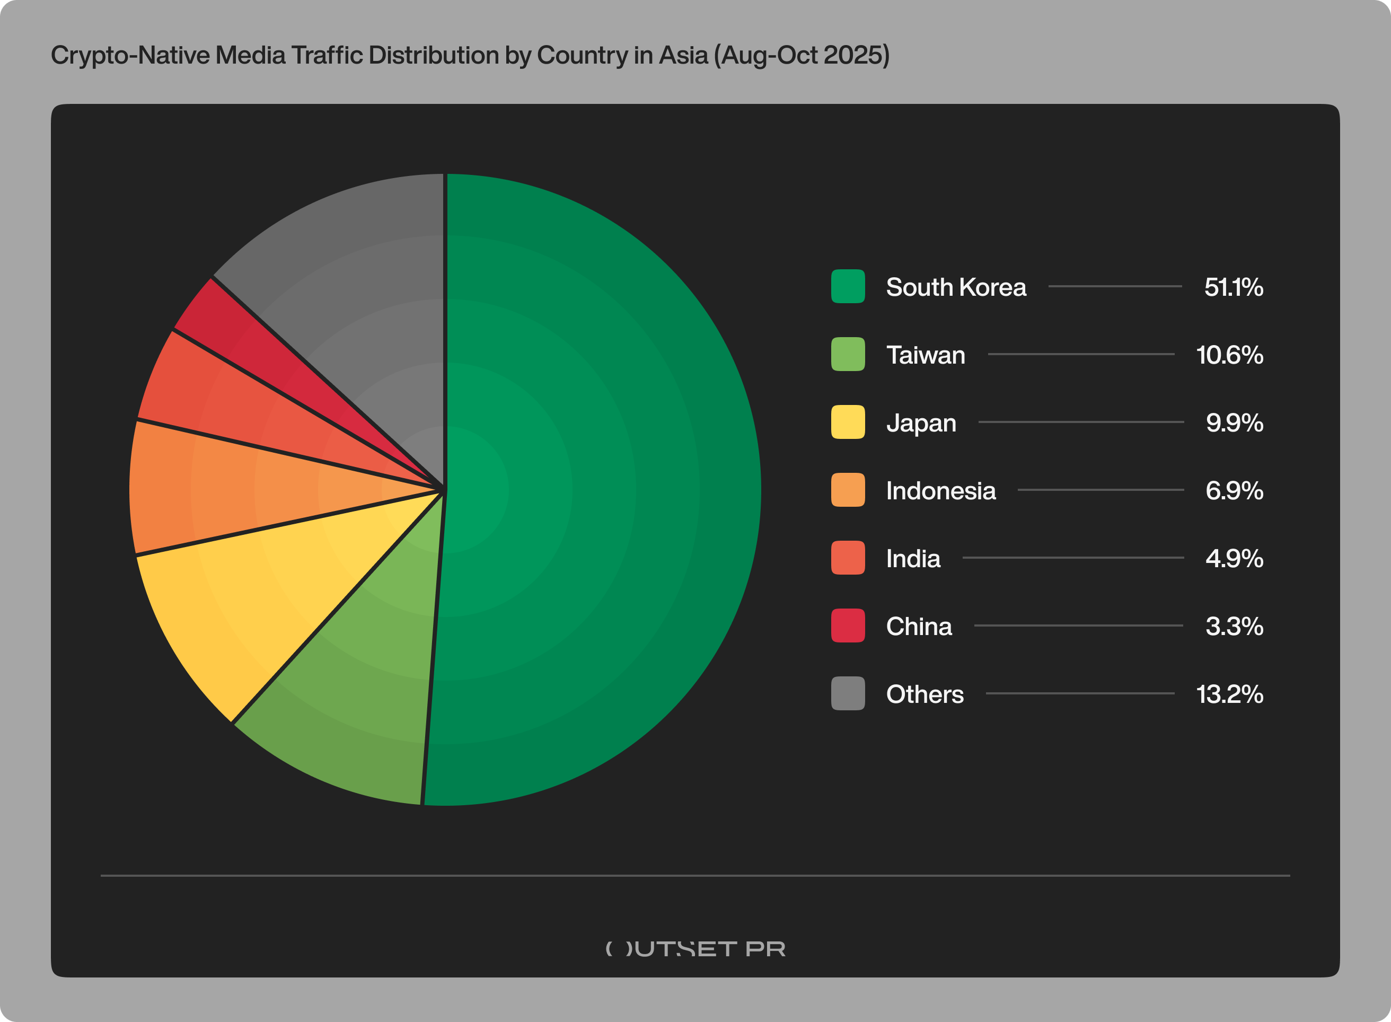Click the India coral legend swatch
Screen dimensions: 1391x1022
pyautogui.click(x=847, y=558)
